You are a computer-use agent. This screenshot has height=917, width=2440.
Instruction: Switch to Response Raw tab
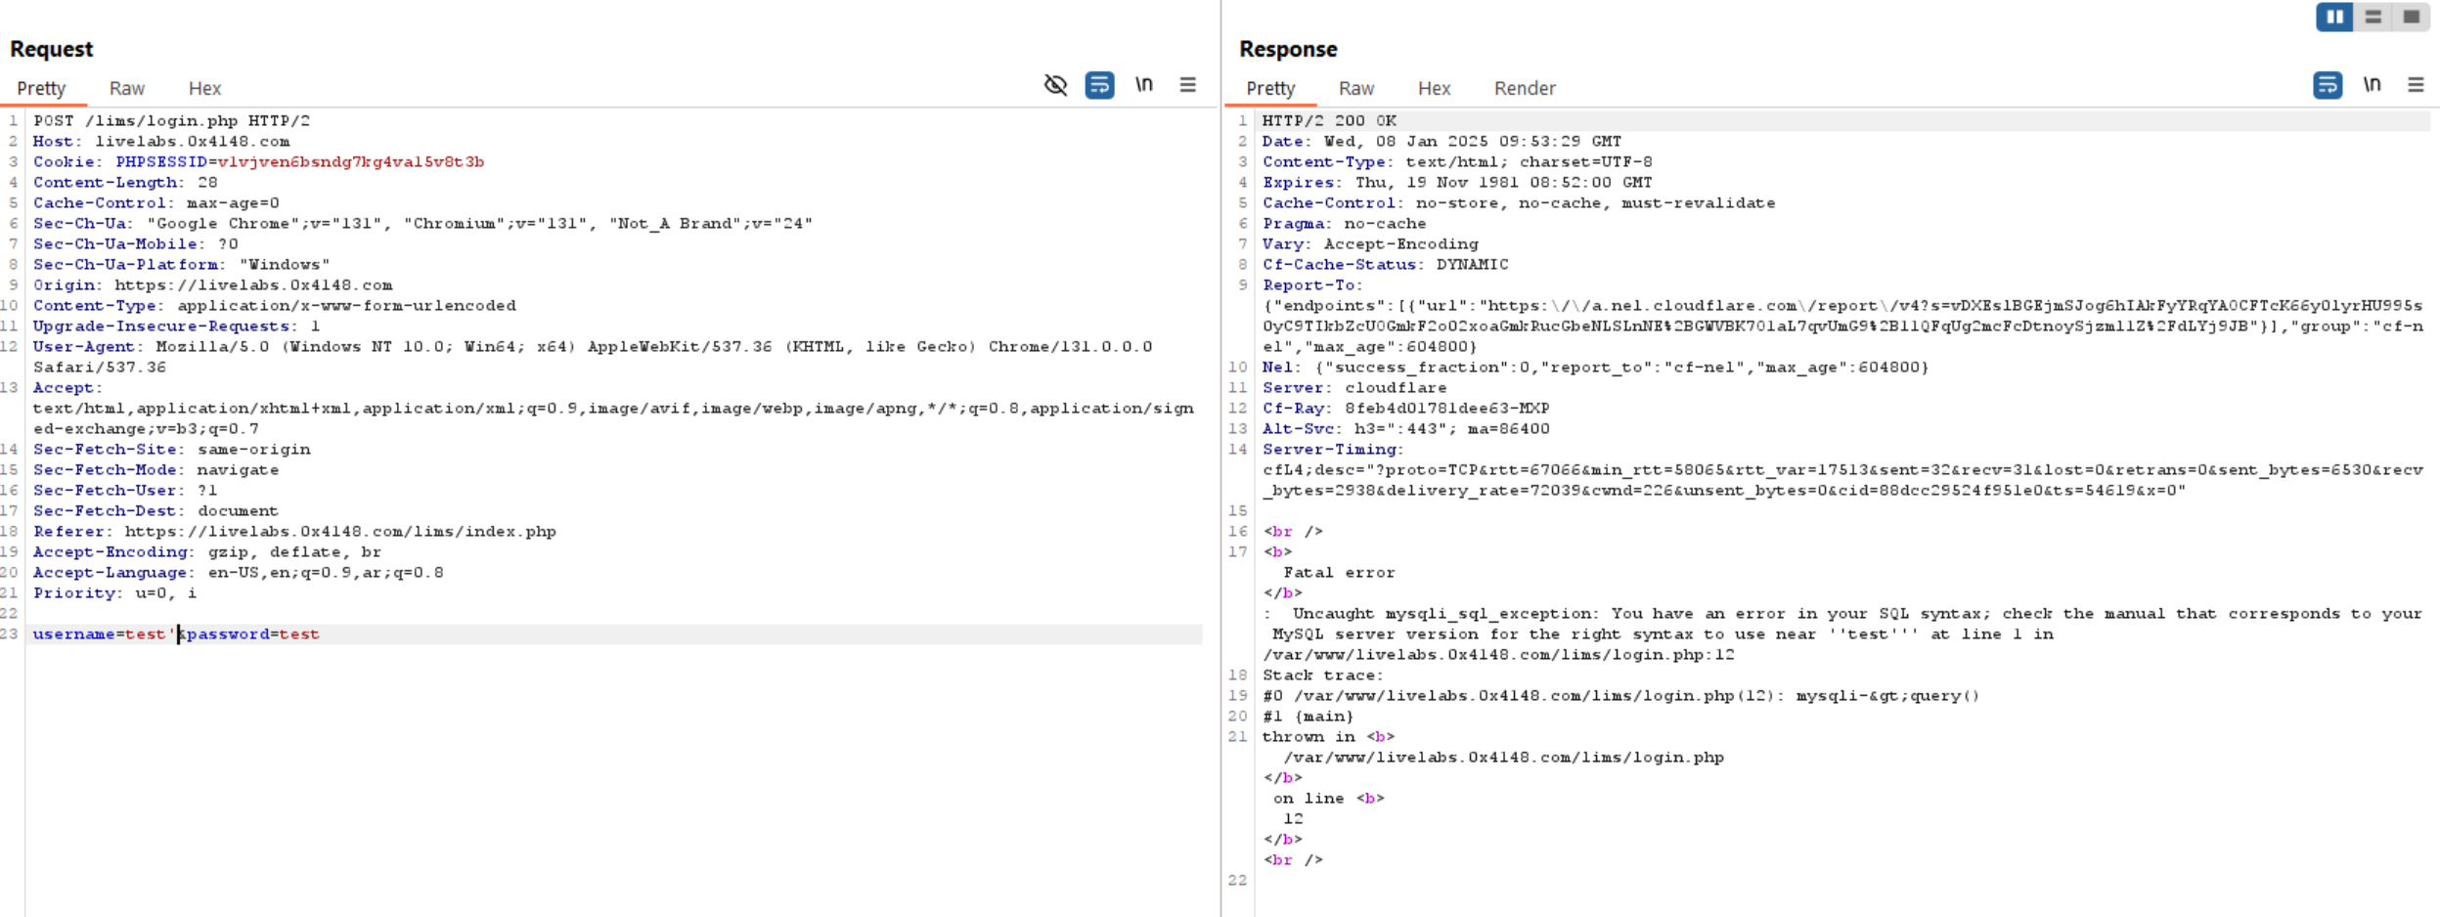(x=1356, y=88)
